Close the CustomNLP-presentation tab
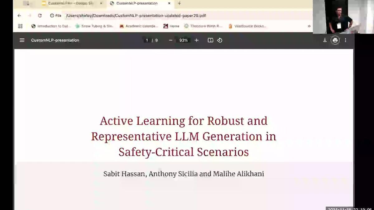The height and width of the screenshot is (210, 374). click(169, 3)
